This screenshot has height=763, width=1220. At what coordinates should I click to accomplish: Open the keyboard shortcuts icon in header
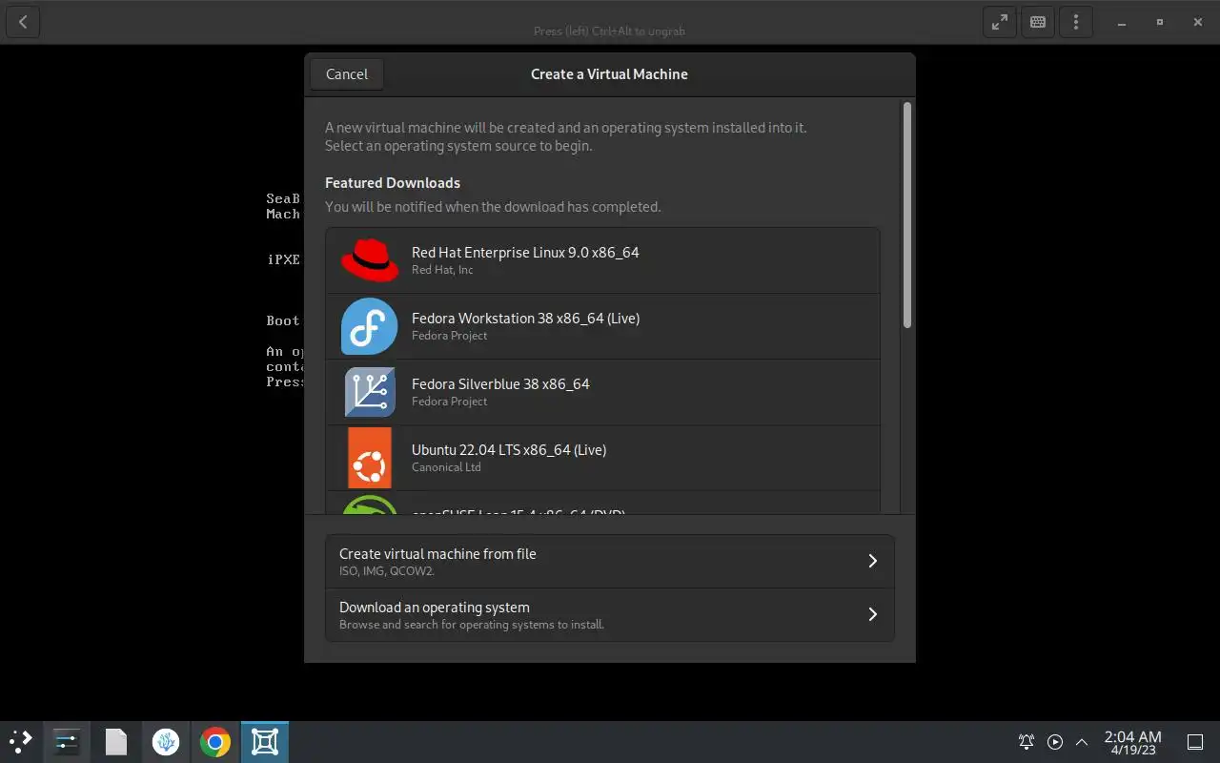1038,22
